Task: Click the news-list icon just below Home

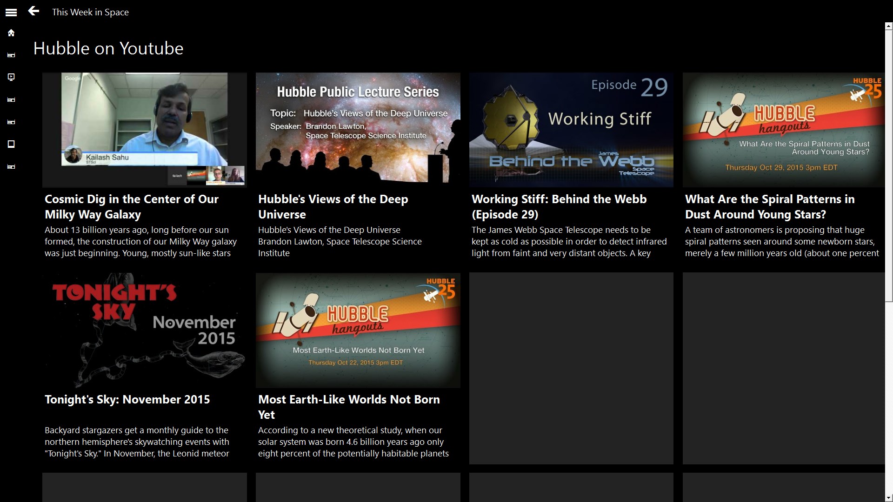Action: pos(11,55)
